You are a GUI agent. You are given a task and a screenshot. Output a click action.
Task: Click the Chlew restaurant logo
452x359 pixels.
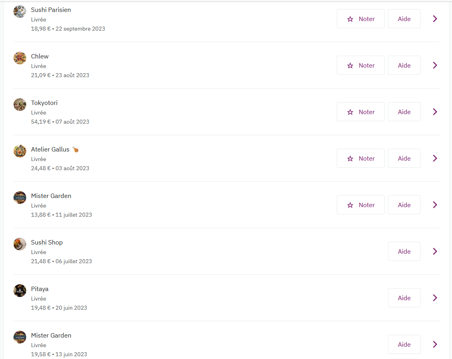click(x=20, y=58)
